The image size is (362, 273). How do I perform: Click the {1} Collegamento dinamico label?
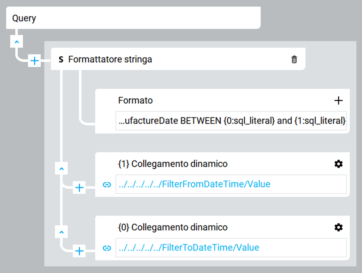pos(173,164)
